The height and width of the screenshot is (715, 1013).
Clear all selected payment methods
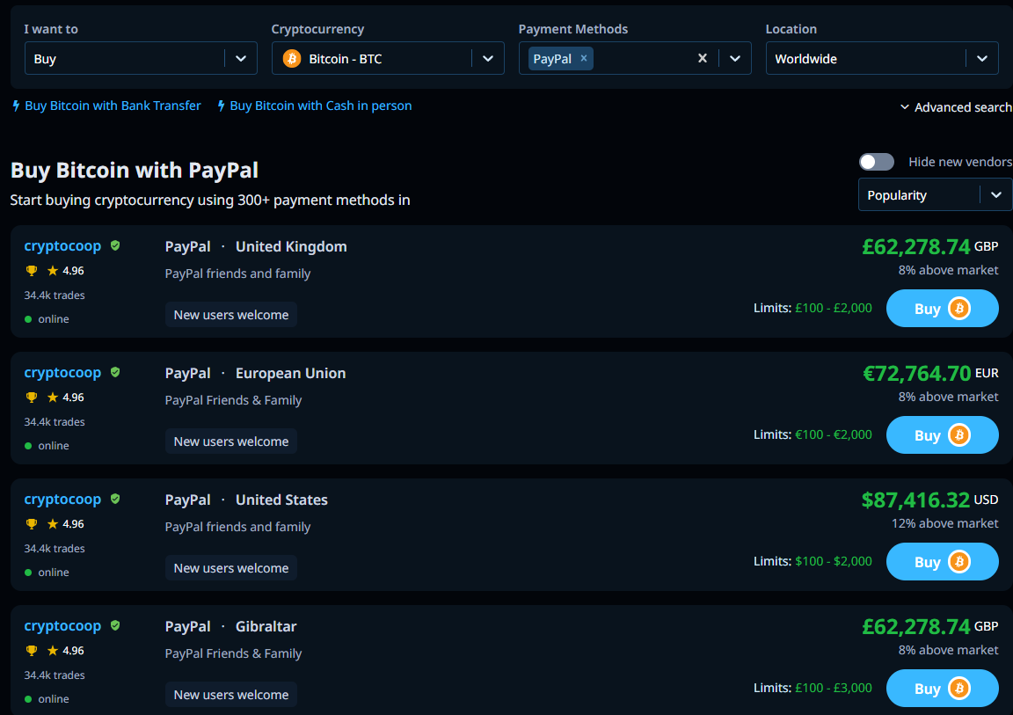703,58
